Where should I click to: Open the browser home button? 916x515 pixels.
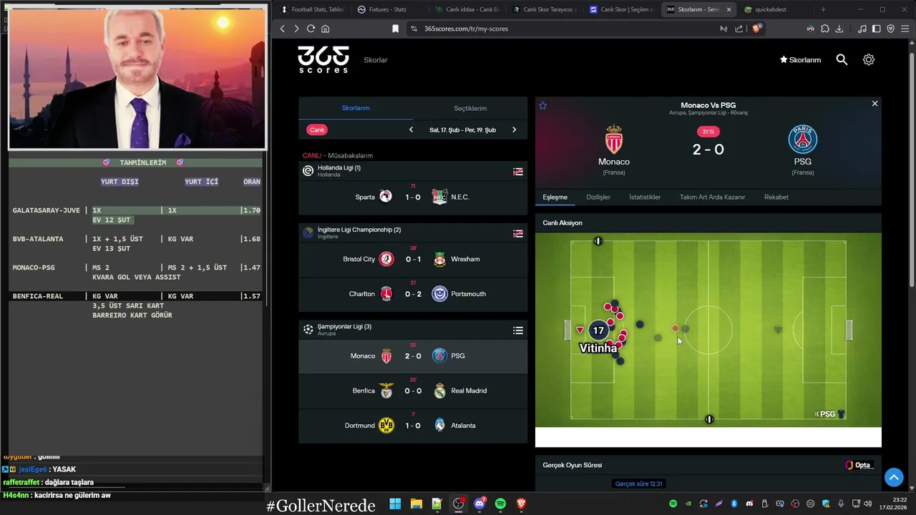coord(325,29)
